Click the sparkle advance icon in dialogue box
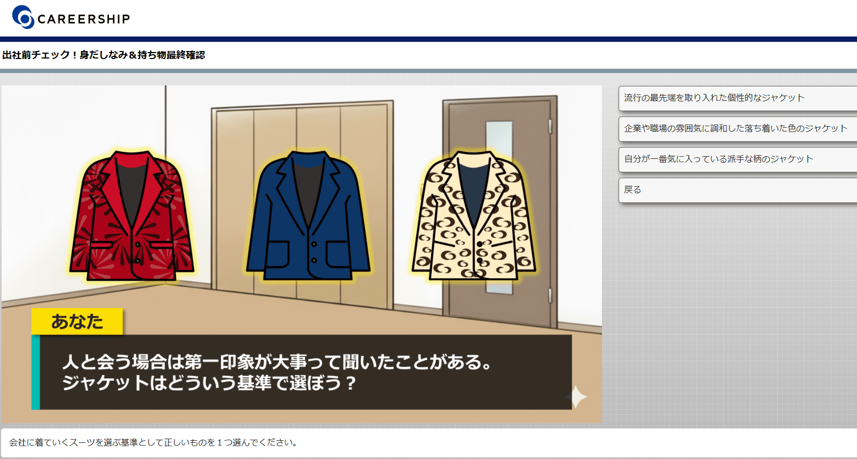857x459 pixels. click(x=577, y=397)
